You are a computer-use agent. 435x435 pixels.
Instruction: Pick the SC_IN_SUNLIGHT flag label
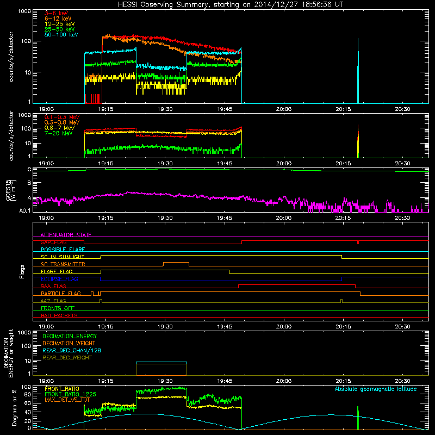[x=63, y=257]
